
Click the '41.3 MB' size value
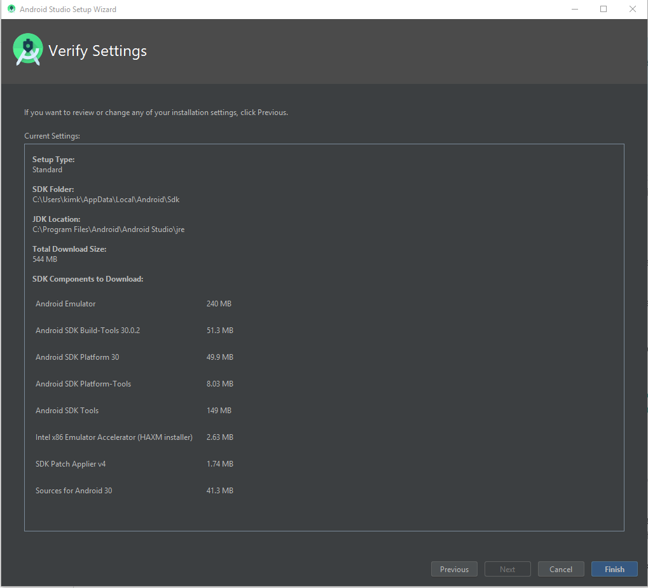[220, 491]
